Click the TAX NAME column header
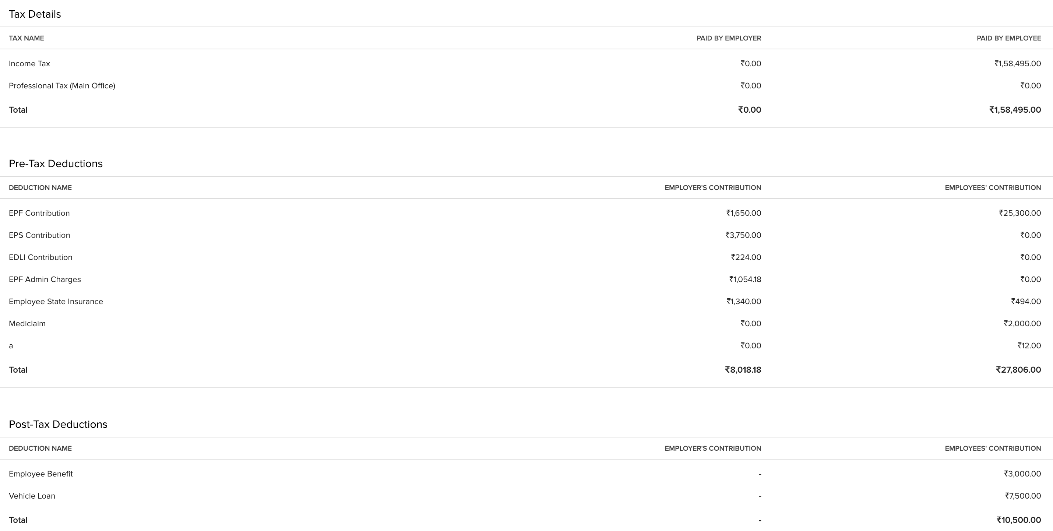The width and height of the screenshot is (1053, 531). [x=26, y=38]
